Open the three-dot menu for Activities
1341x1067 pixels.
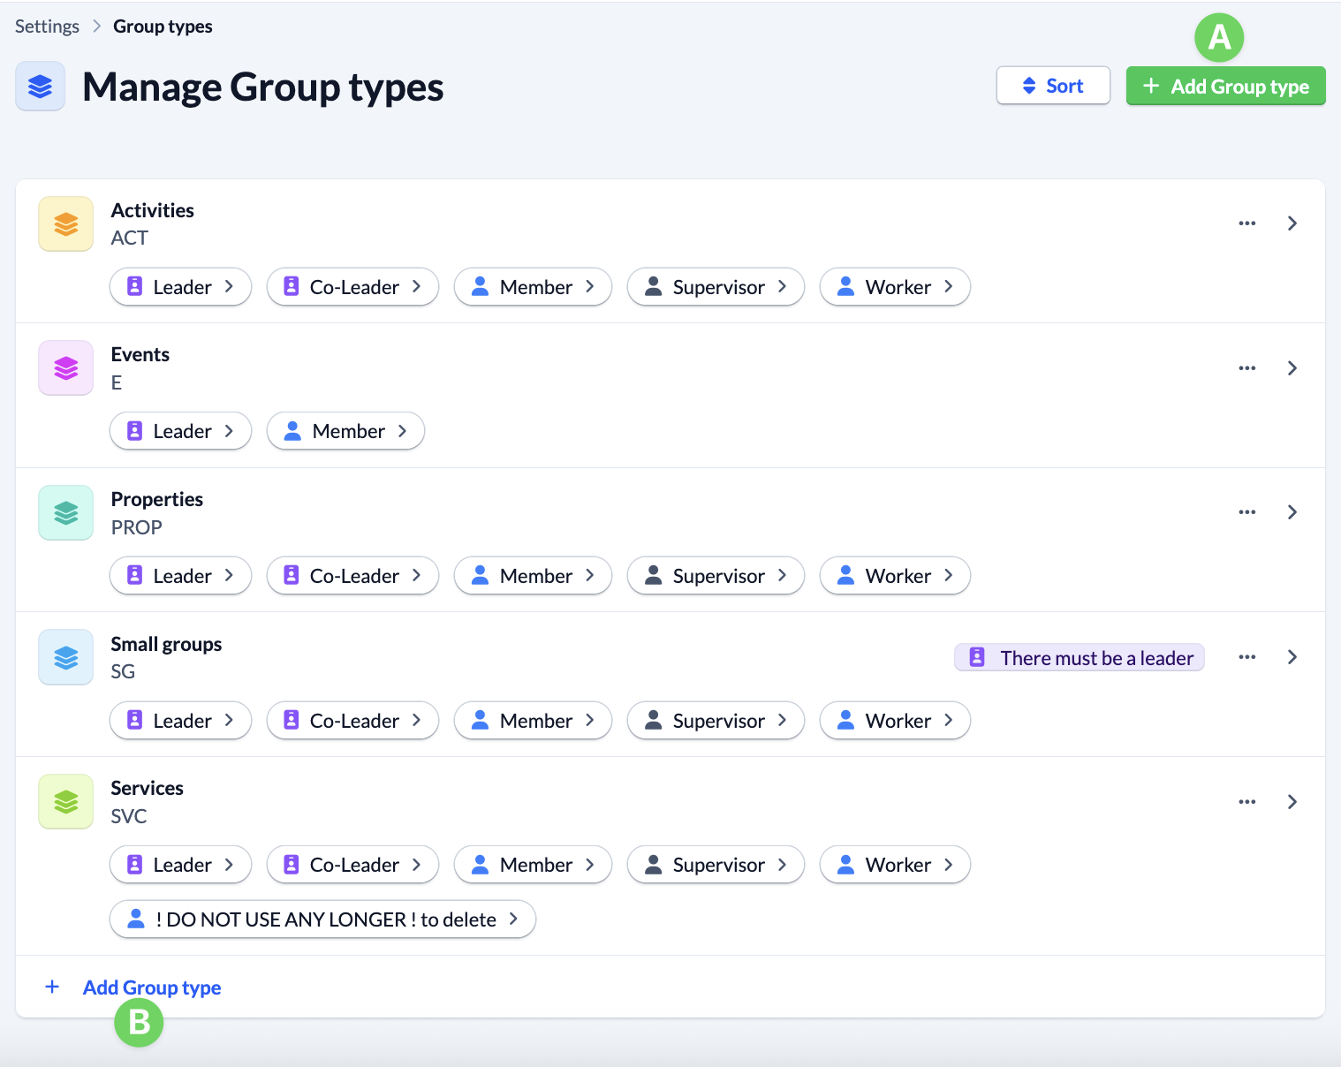[x=1246, y=223]
